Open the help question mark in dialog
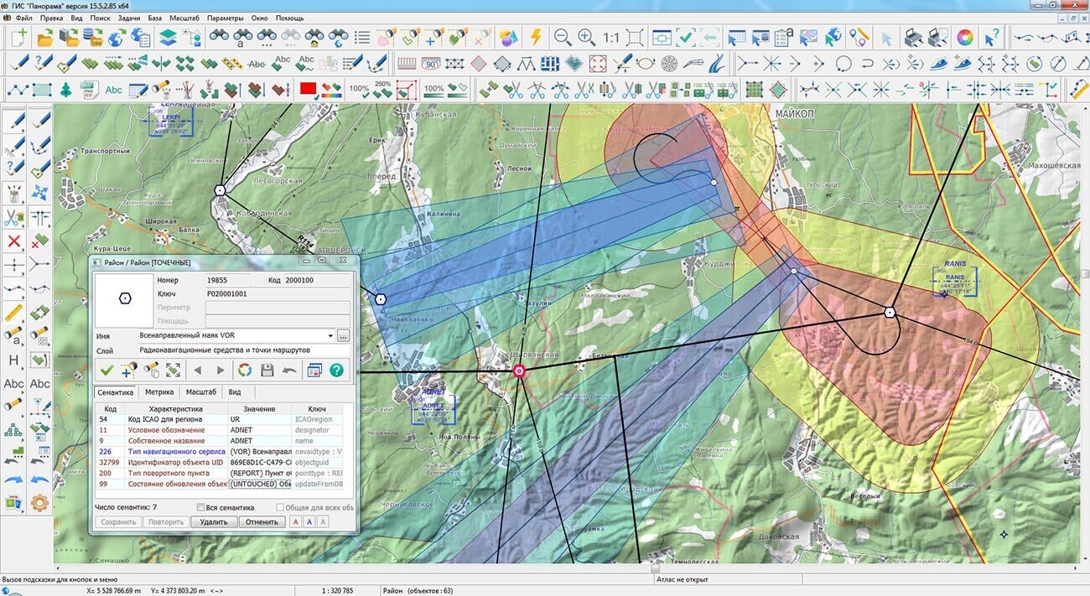Viewport: 1090px width, 596px height. coord(337,370)
